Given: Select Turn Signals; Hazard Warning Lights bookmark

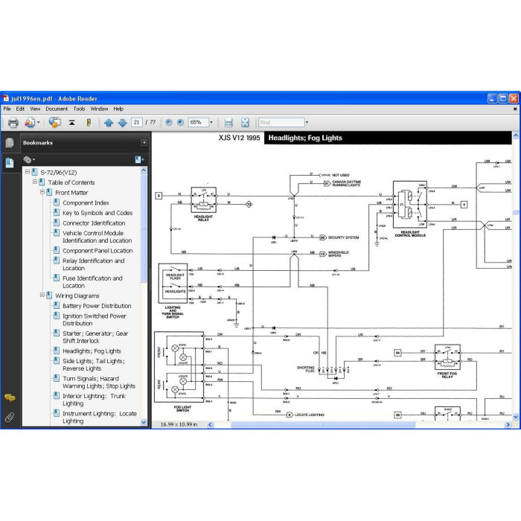Looking at the screenshot, I should tap(99, 382).
